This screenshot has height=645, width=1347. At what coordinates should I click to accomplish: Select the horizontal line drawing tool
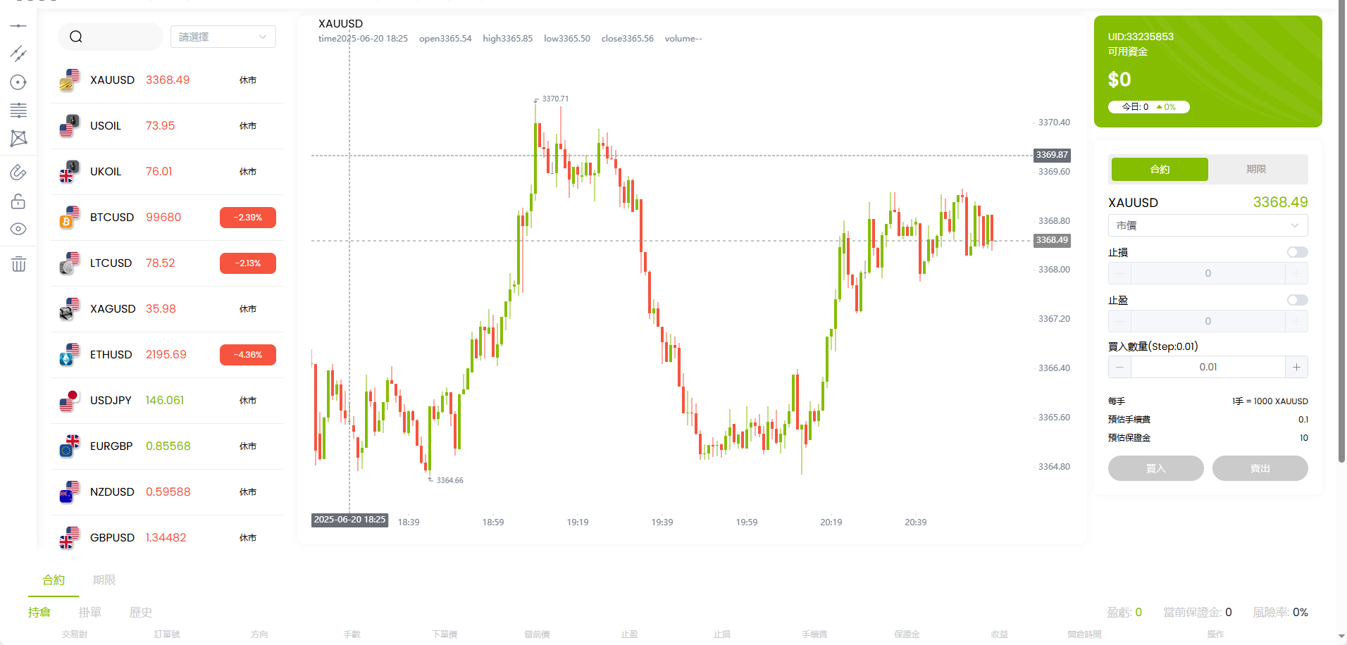(x=18, y=26)
